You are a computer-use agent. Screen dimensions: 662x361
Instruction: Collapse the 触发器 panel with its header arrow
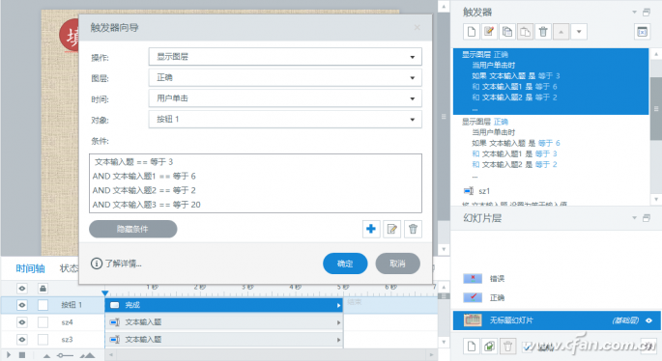[x=634, y=13]
